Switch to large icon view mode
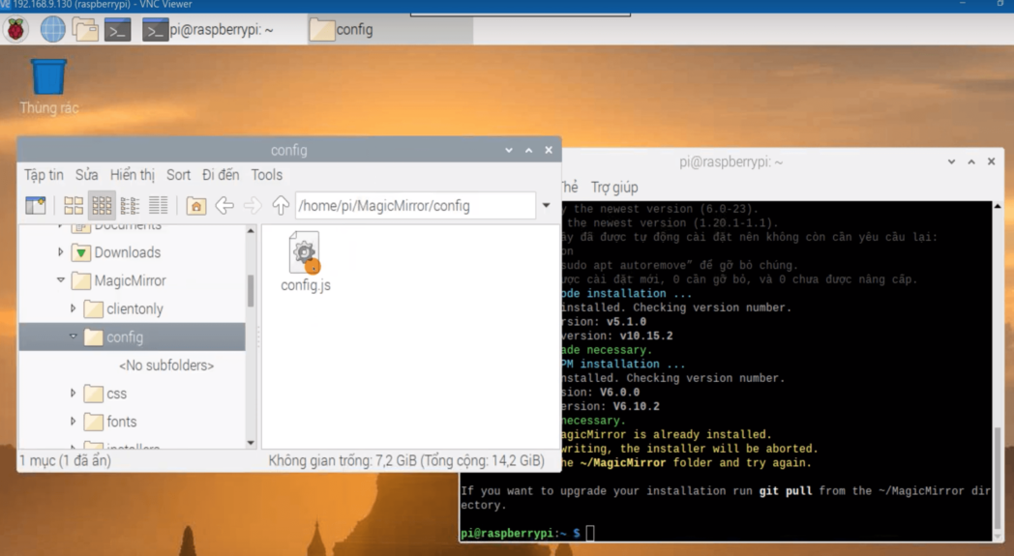 [x=74, y=205]
